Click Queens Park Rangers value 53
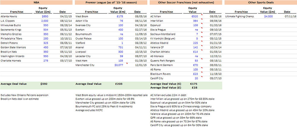Image resolution: width=297 pixels, height=127 pixels. coord(196,61)
